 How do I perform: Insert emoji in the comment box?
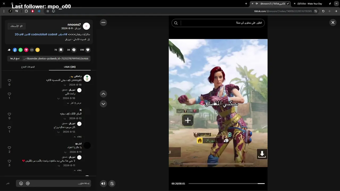tap(21, 183)
